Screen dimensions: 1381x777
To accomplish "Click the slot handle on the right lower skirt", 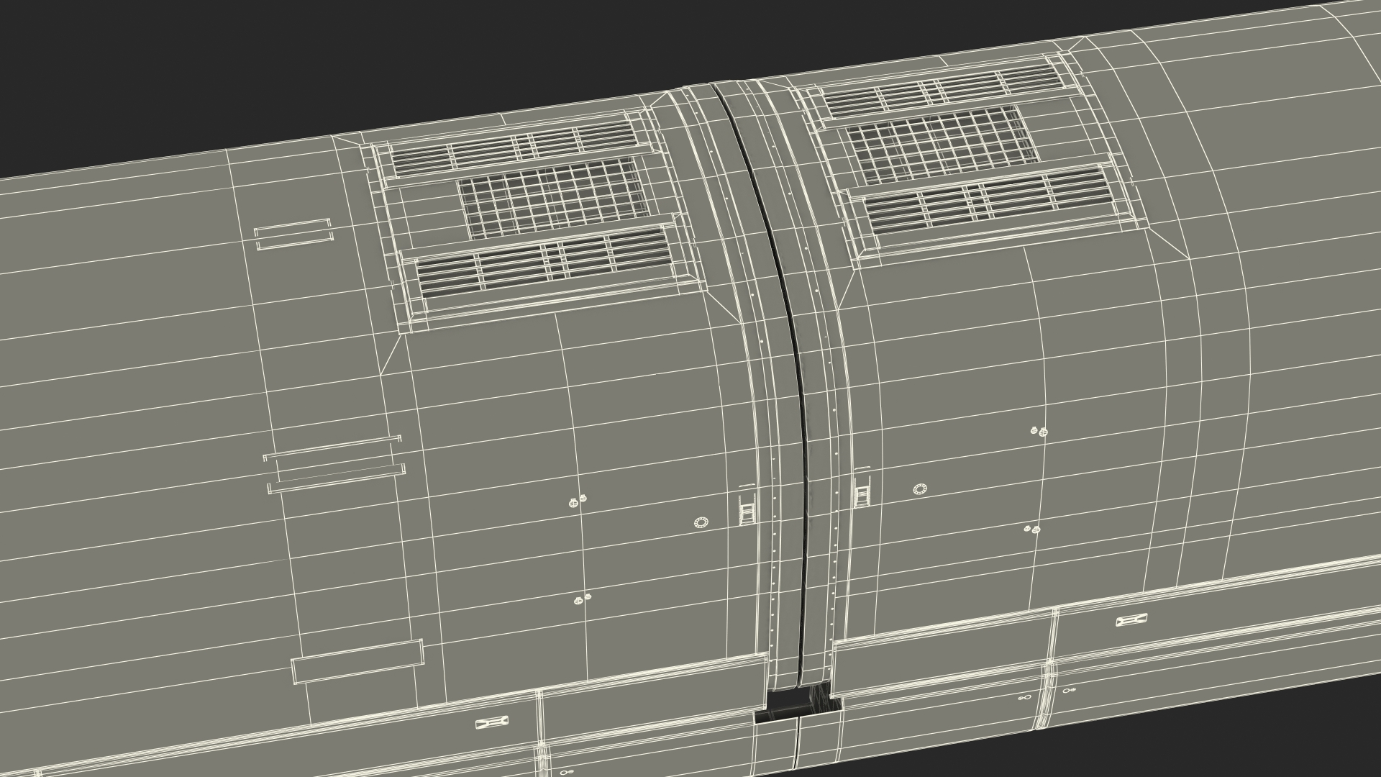I will point(1131,620).
